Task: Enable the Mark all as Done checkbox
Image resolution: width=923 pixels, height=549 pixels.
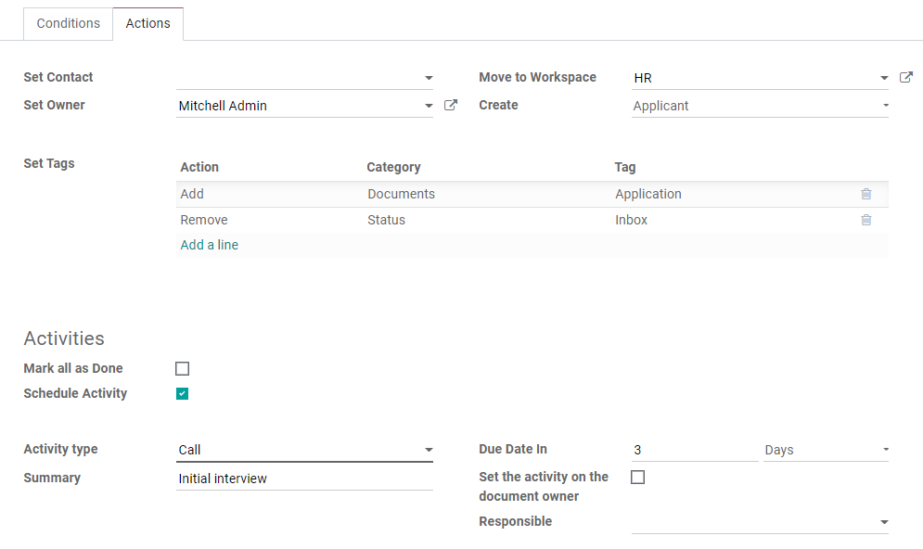Action: [182, 368]
